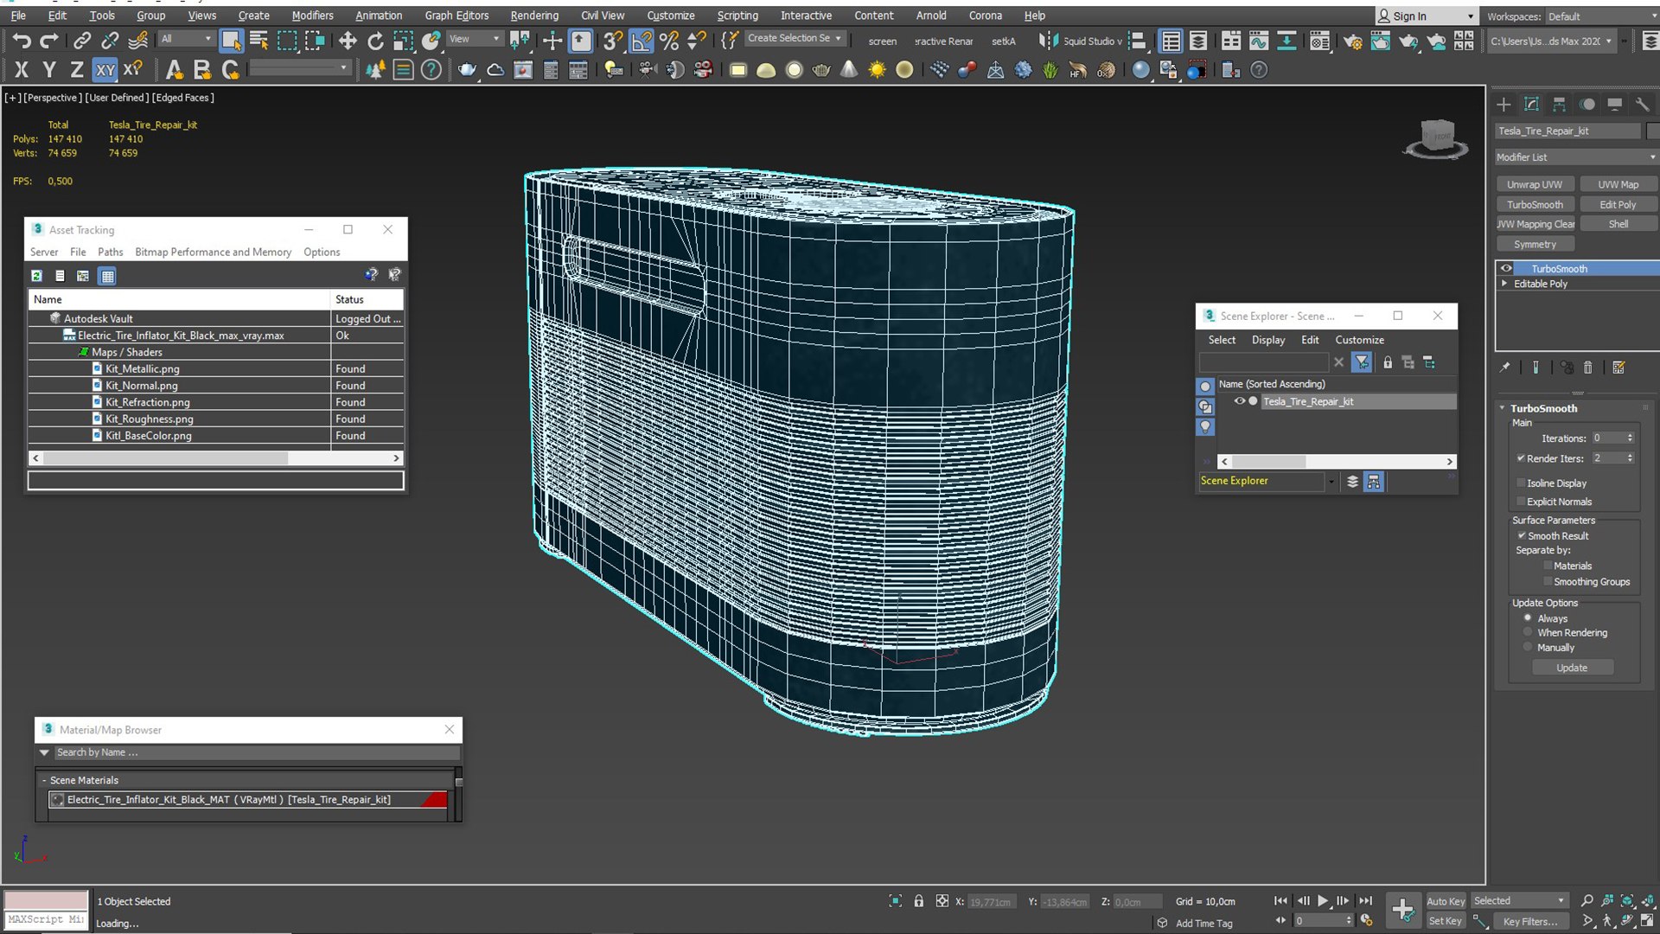The height and width of the screenshot is (934, 1660).
Task: Click the teapot render icon
Action: pyautogui.click(x=467, y=70)
